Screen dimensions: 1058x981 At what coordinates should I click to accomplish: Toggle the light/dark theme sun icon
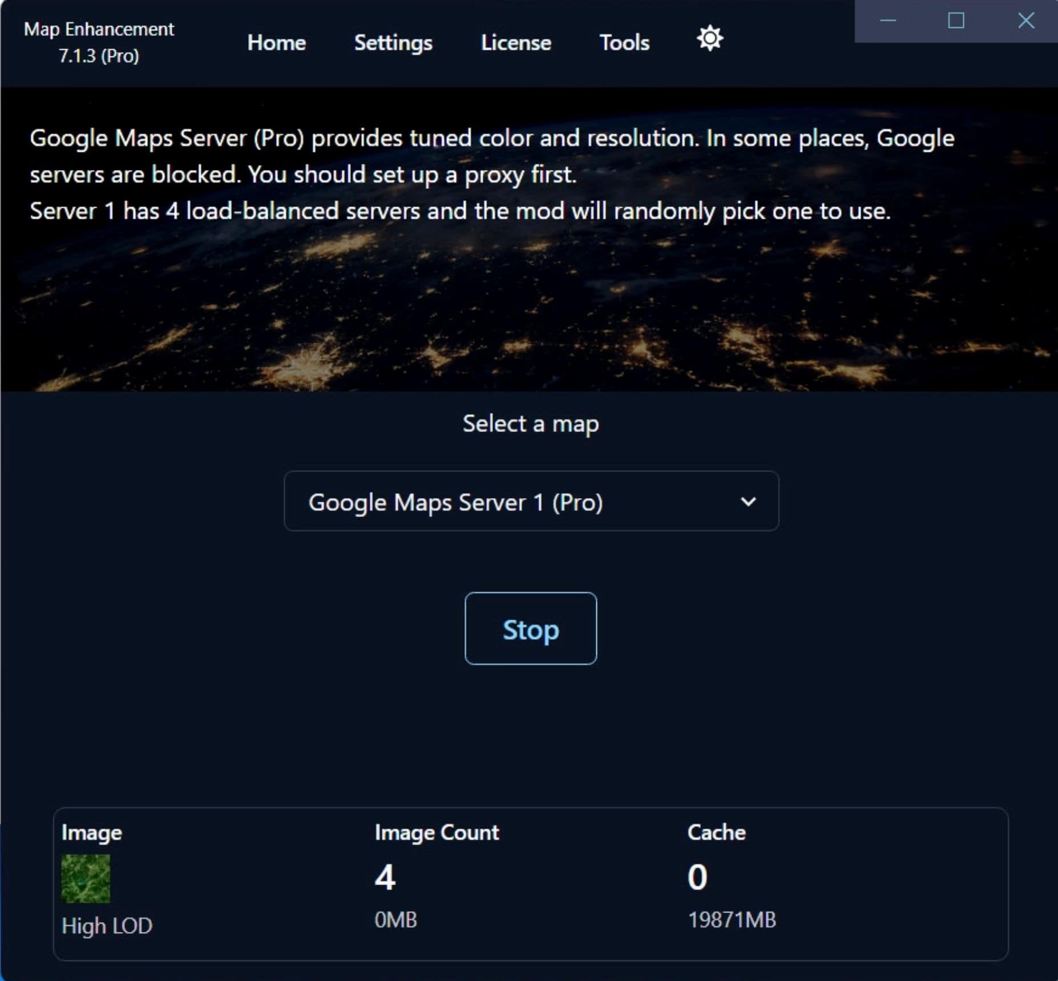tap(709, 39)
